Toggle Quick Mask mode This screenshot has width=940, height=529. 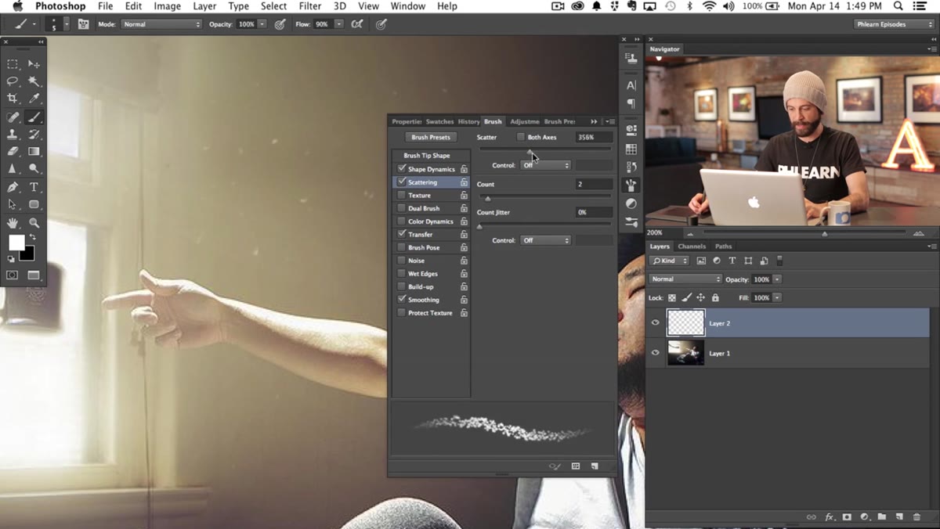coord(13,275)
